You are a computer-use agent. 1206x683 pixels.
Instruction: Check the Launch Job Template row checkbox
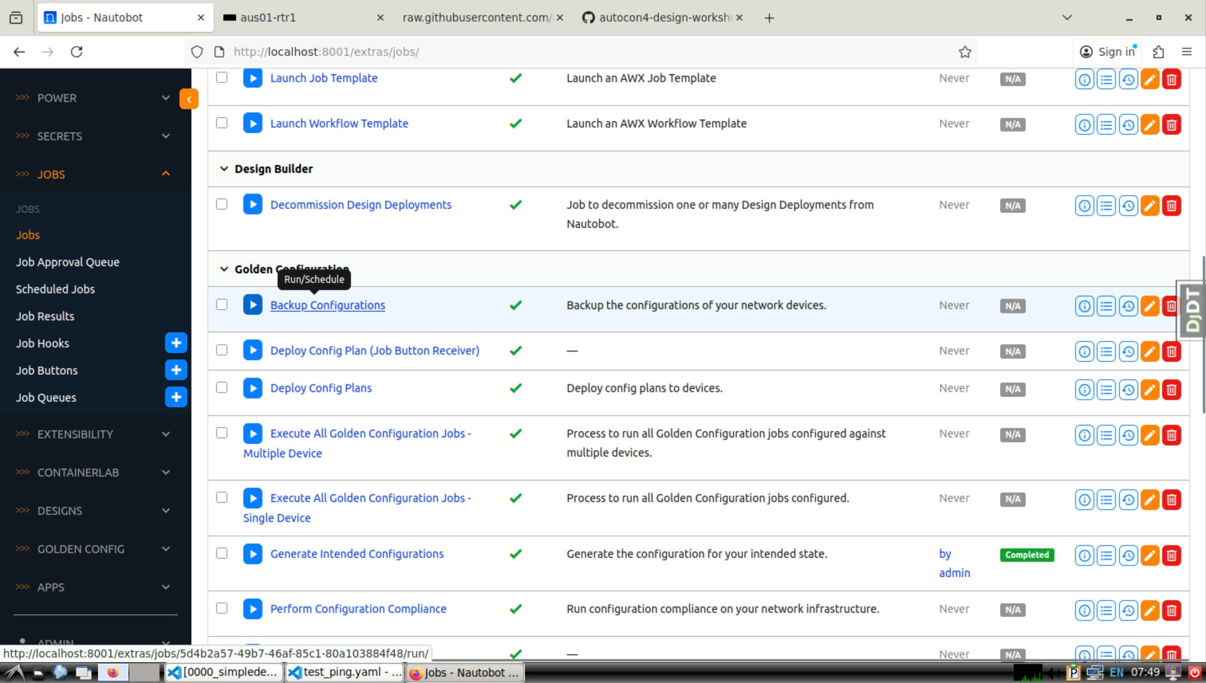(222, 77)
